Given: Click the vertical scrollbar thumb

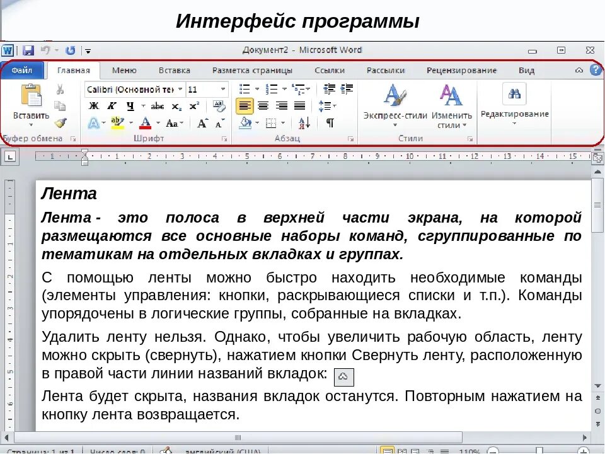Looking at the screenshot, I should tap(597, 205).
